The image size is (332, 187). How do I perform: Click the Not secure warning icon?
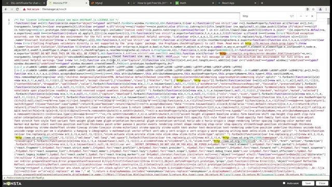click(x=24, y=9)
